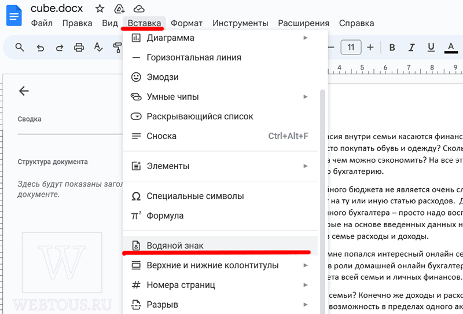
Task: Click document text line ending бухгалтерию
Action: click(356, 171)
